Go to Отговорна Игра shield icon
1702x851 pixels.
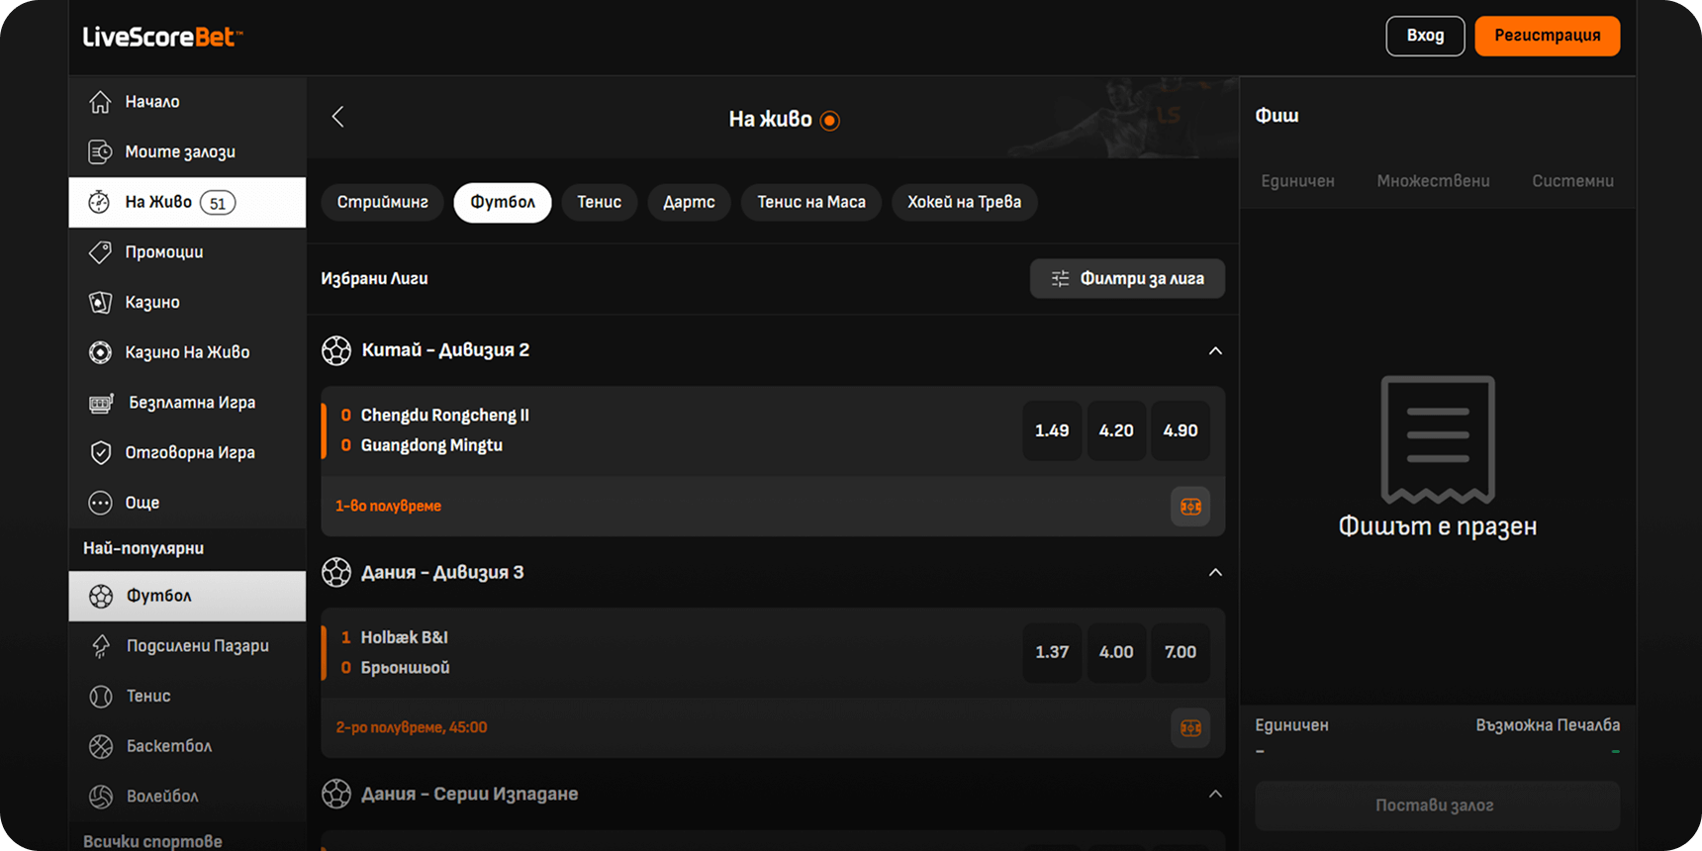[100, 453]
